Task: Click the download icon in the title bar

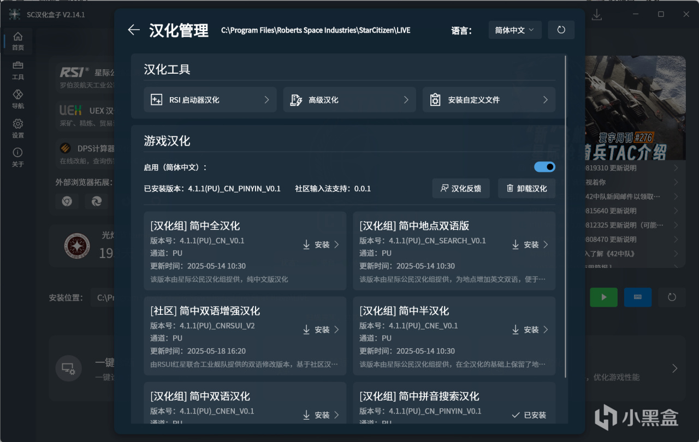Action: coord(597,14)
